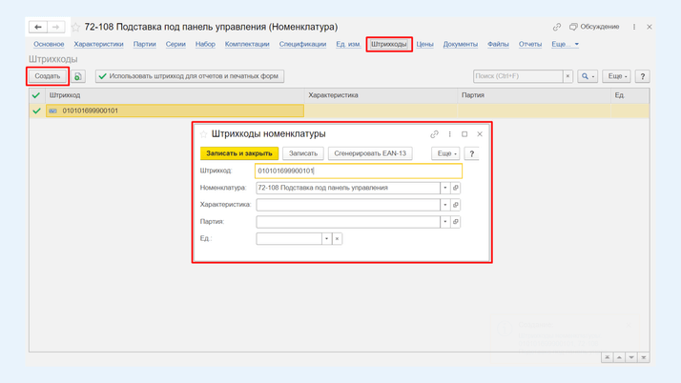Click the Создать button in barcode list
Viewport: 681px width, 383px height.
[x=48, y=76]
